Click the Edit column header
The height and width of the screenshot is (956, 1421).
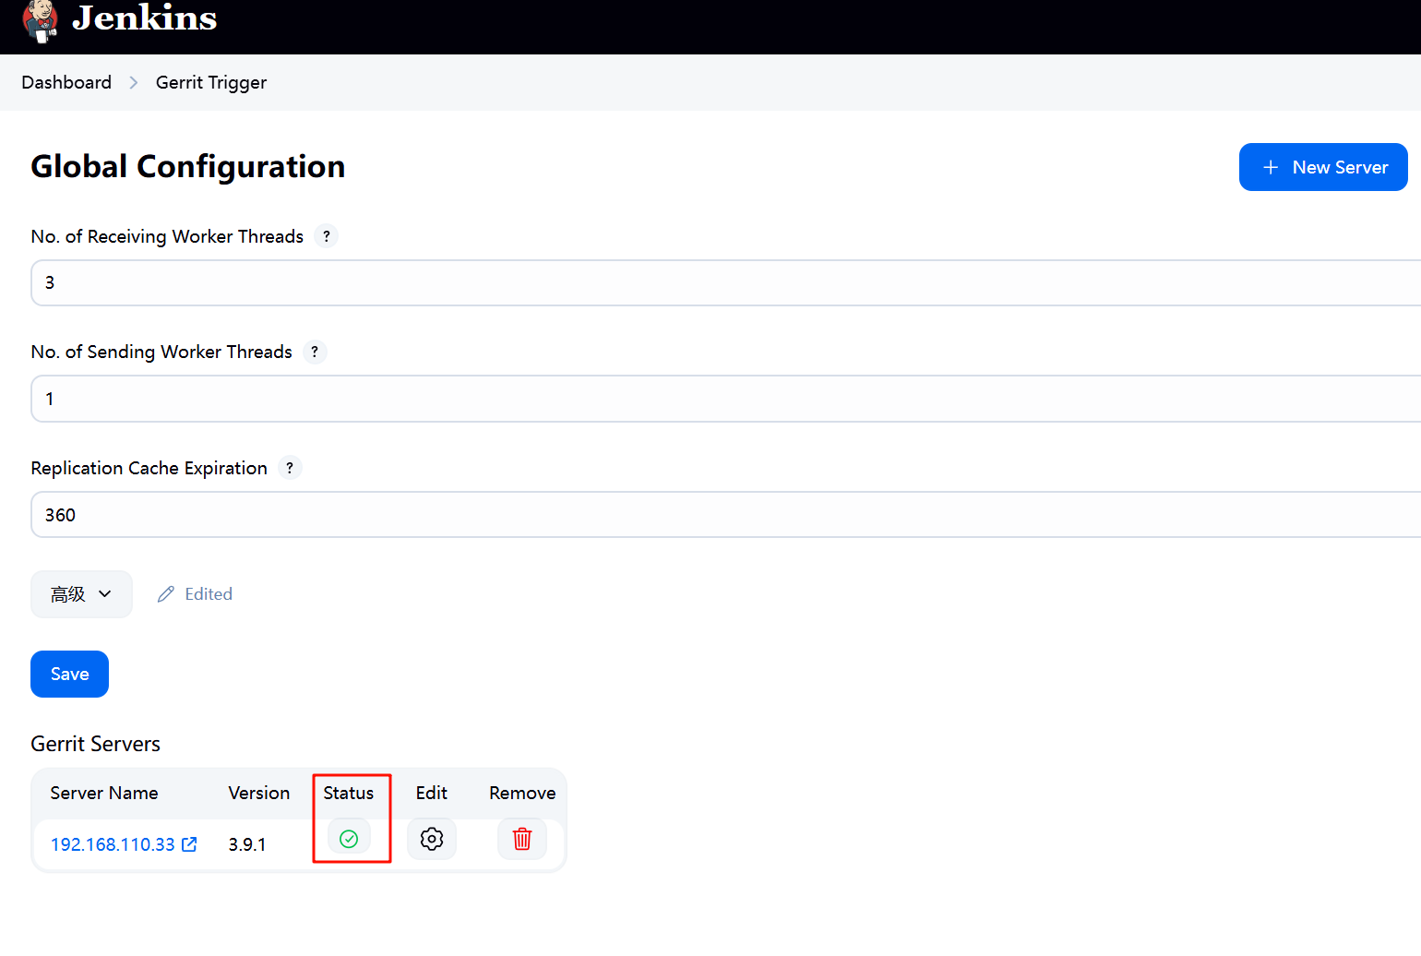pyautogui.click(x=432, y=793)
